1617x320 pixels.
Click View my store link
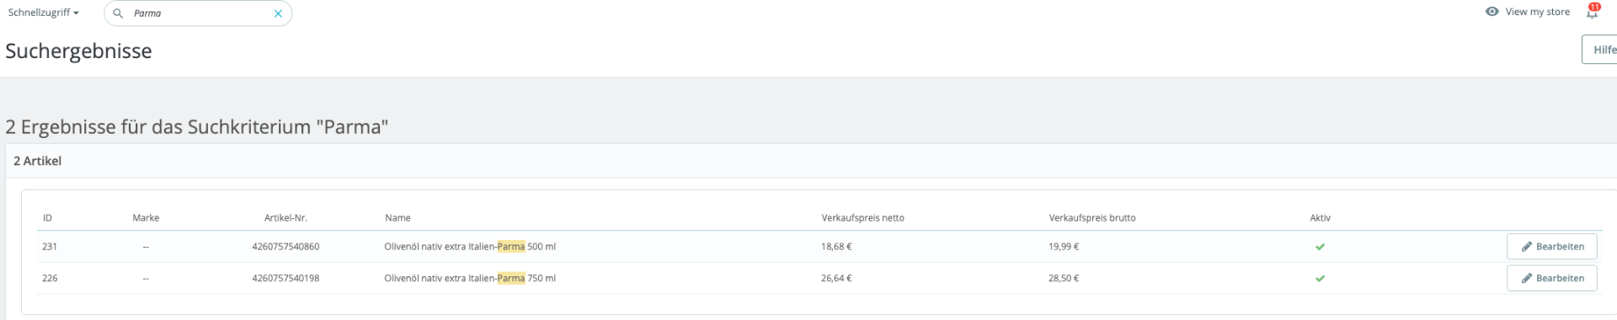pyautogui.click(x=1537, y=12)
